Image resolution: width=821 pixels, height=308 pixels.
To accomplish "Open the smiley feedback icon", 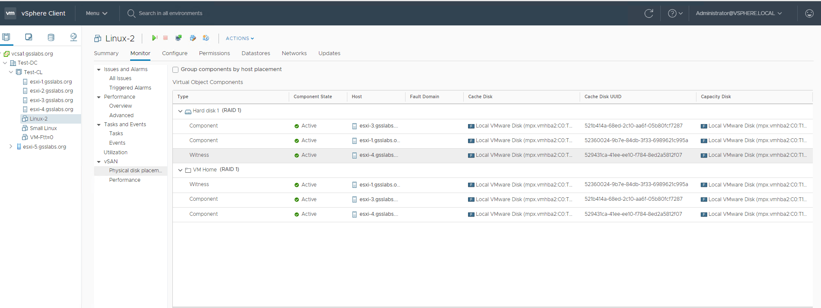I will pos(809,13).
